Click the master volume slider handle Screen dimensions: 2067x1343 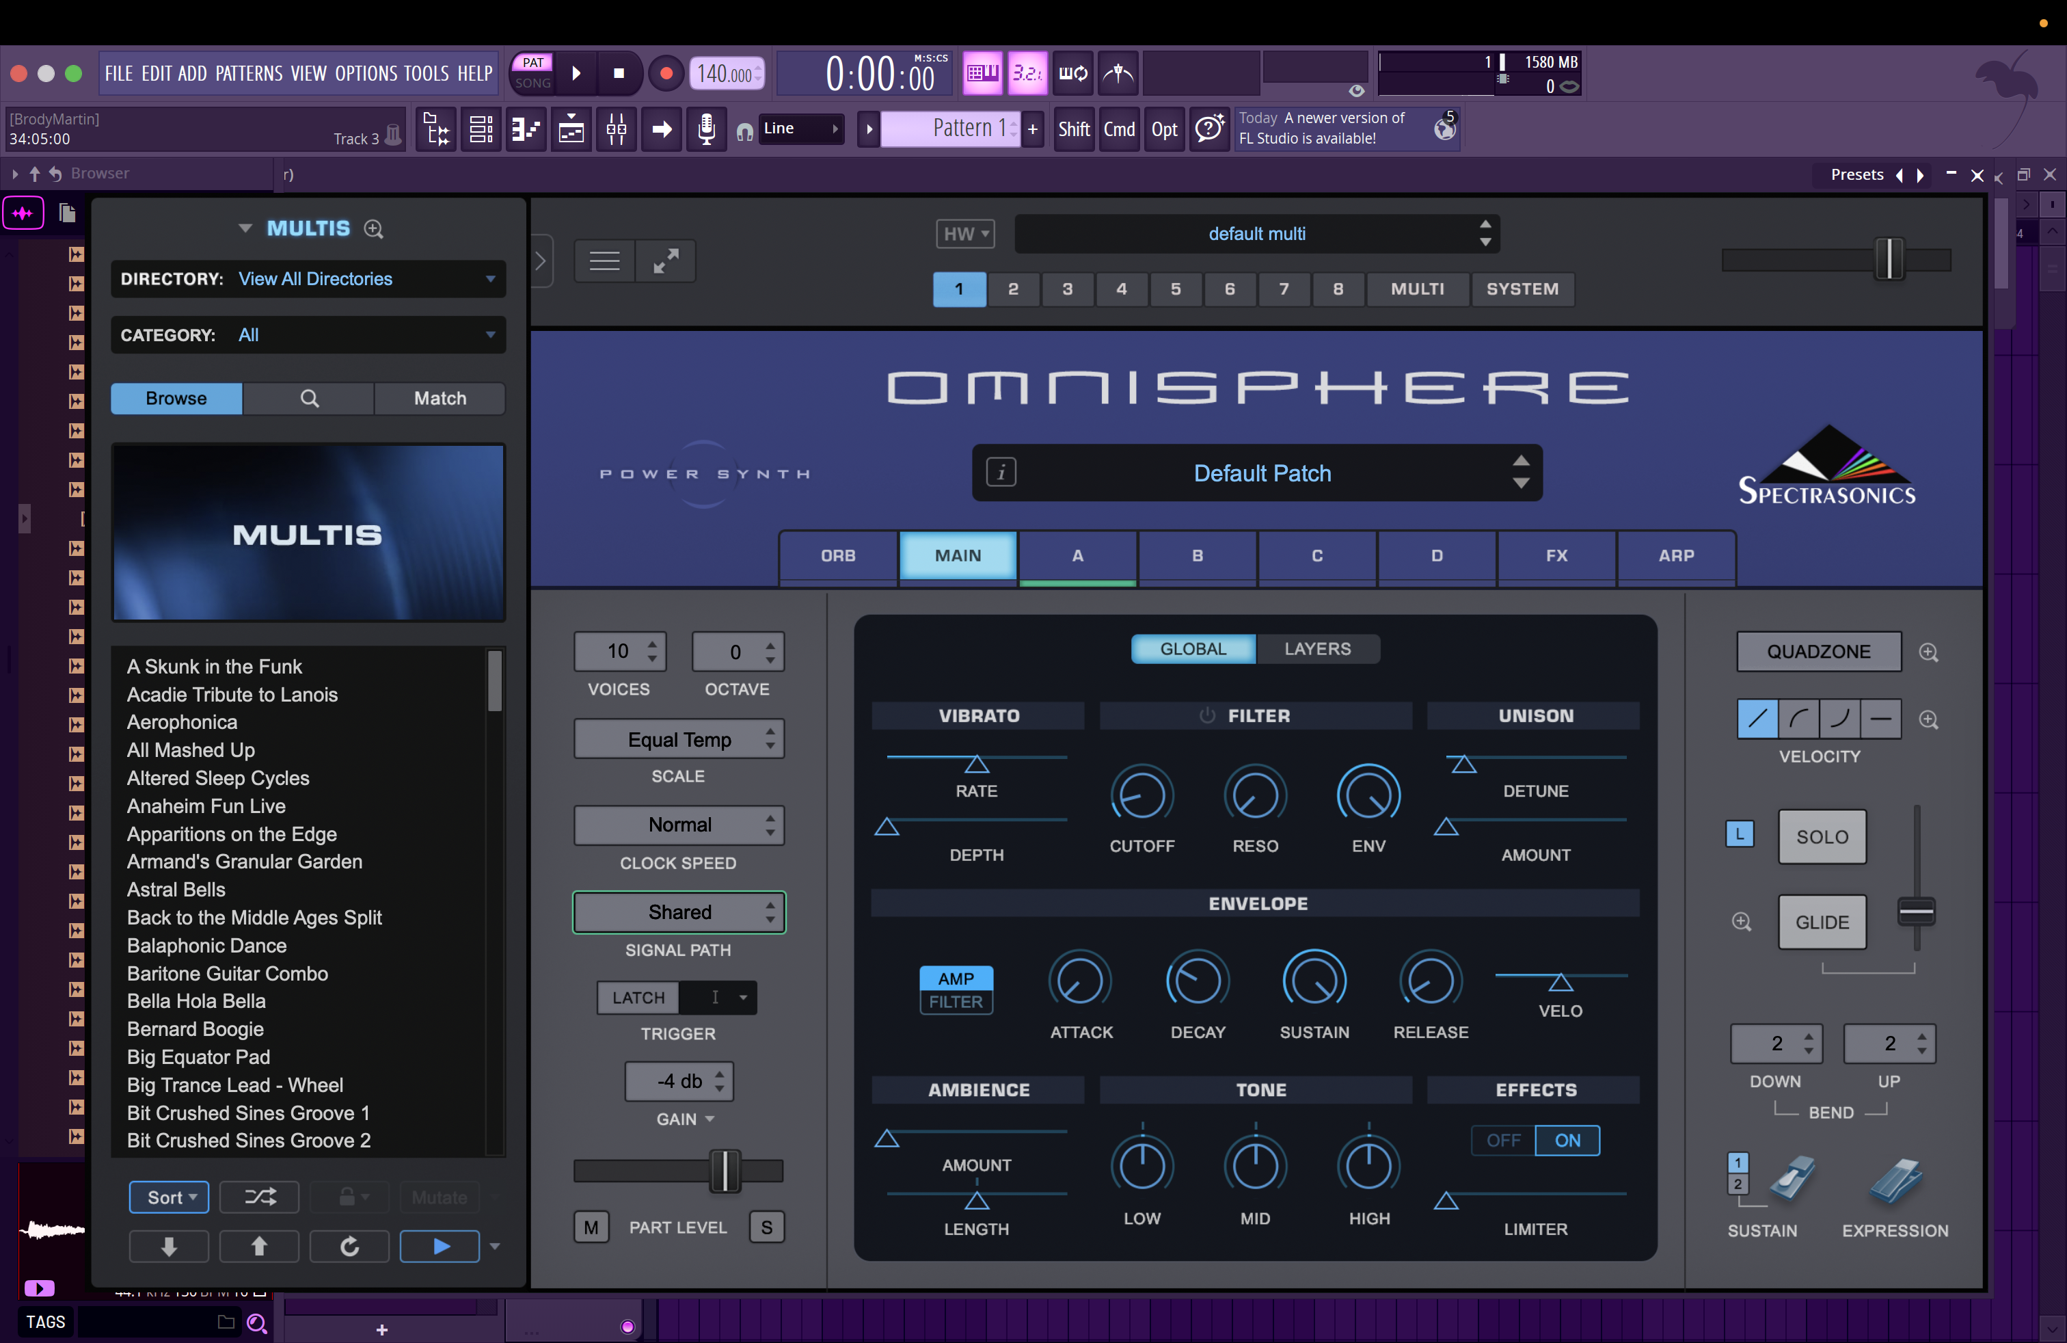tap(1889, 259)
